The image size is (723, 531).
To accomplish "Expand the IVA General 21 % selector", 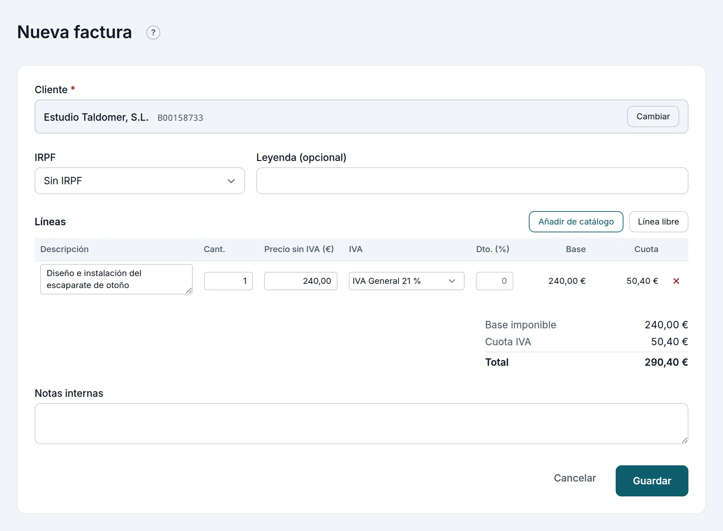I will click(406, 281).
